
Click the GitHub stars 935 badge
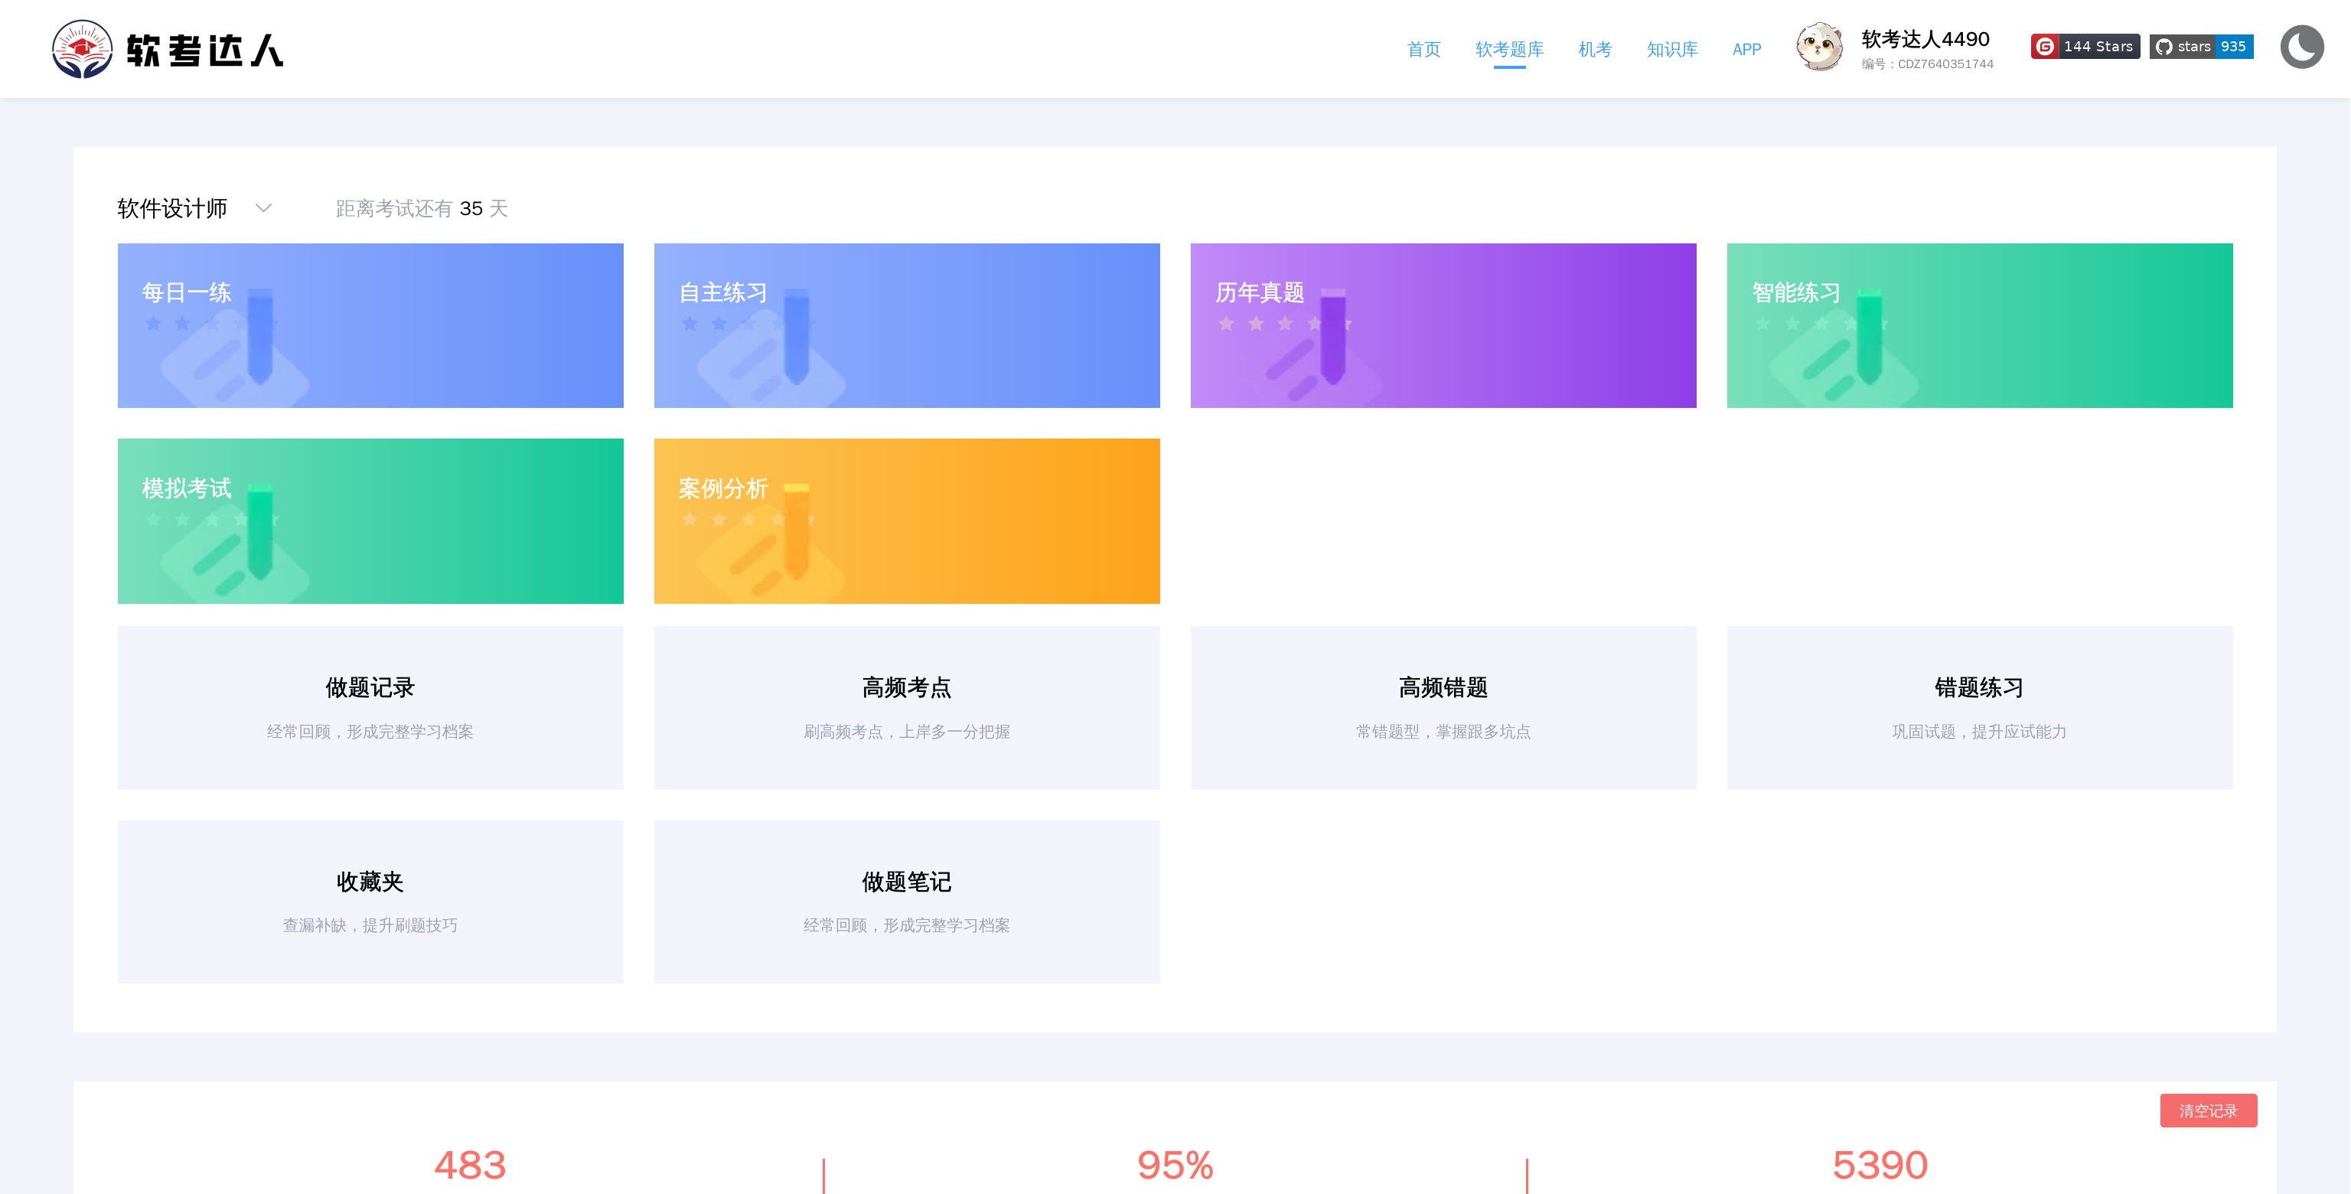(x=2200, y=47)
